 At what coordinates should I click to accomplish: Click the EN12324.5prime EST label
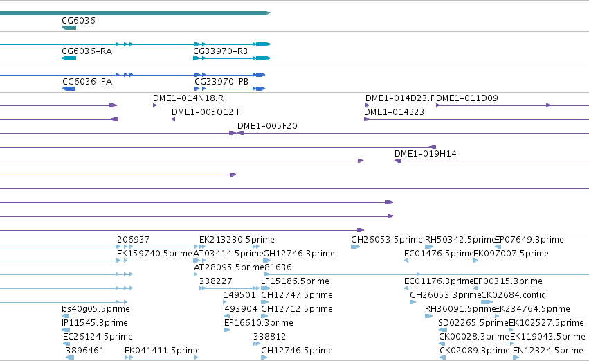point(548,351)
